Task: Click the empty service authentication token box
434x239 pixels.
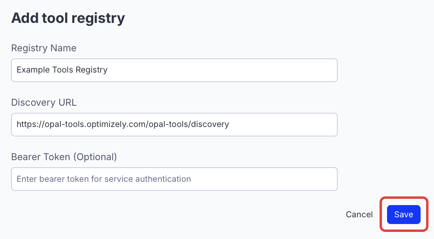Action: (x=174, y=179)
